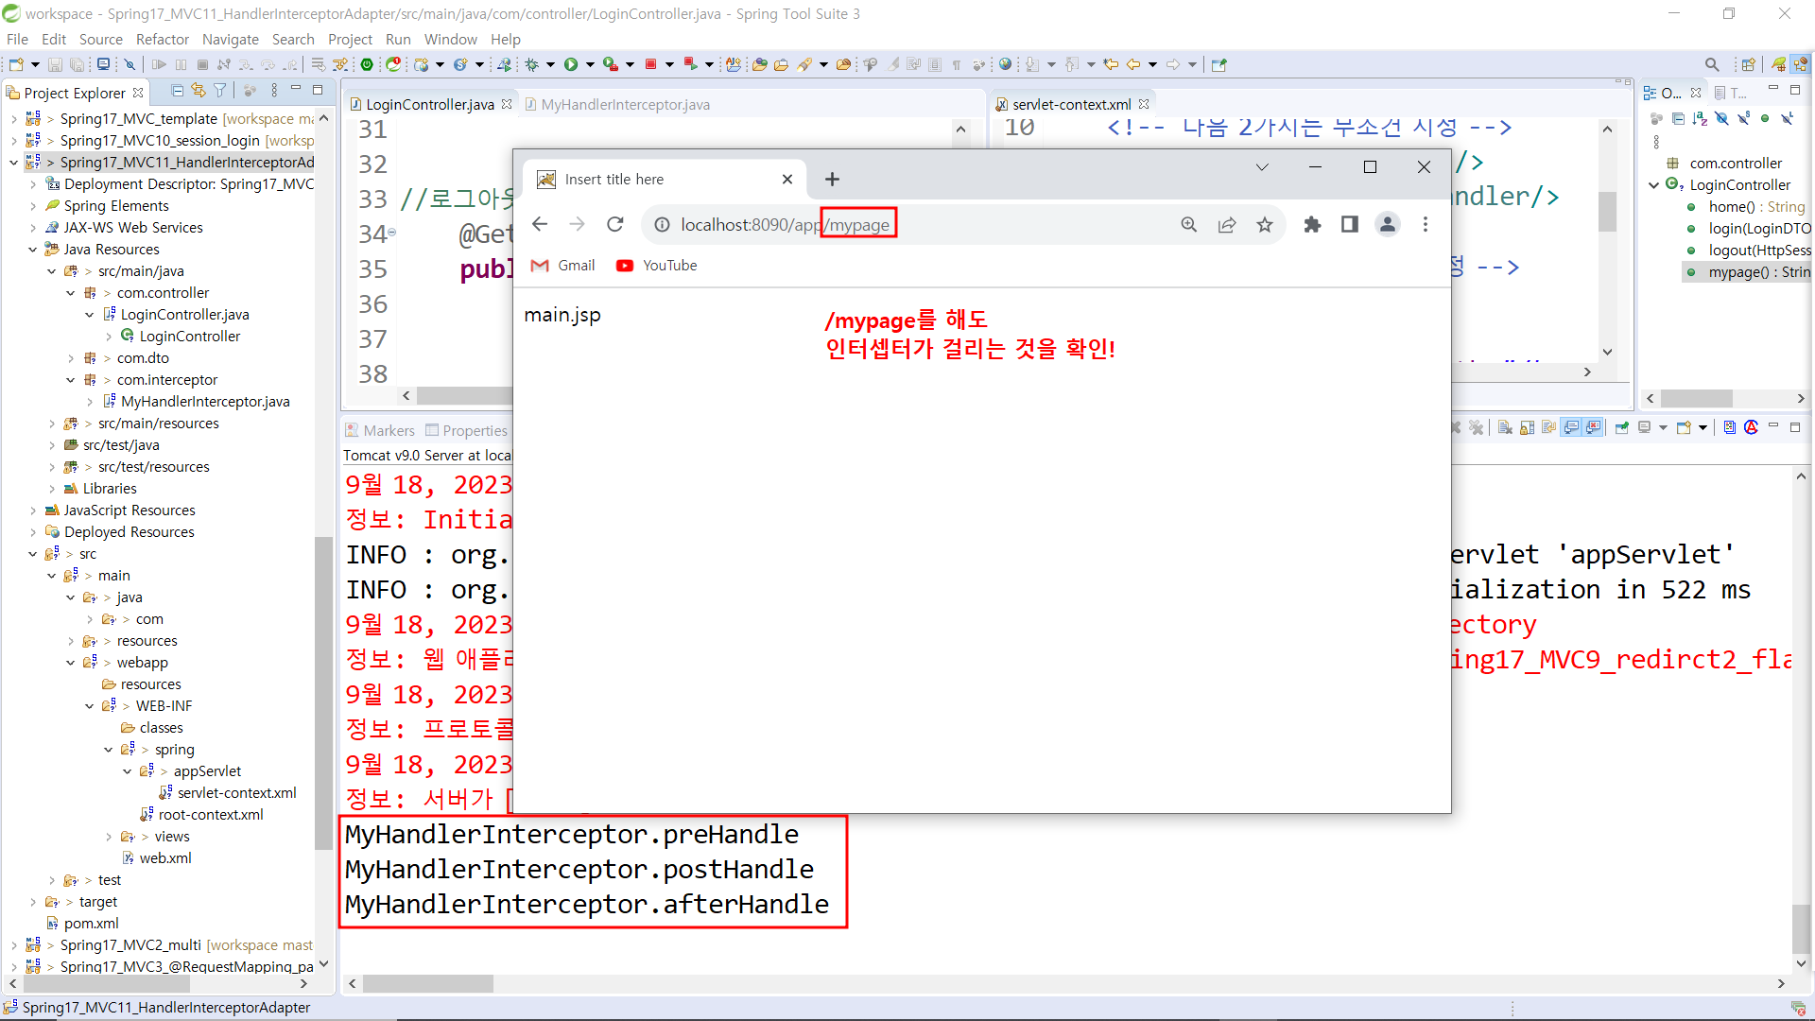Toggle alphabetical sort in Outline view
The image size is (1815, 1021).
pos(1700,119)
